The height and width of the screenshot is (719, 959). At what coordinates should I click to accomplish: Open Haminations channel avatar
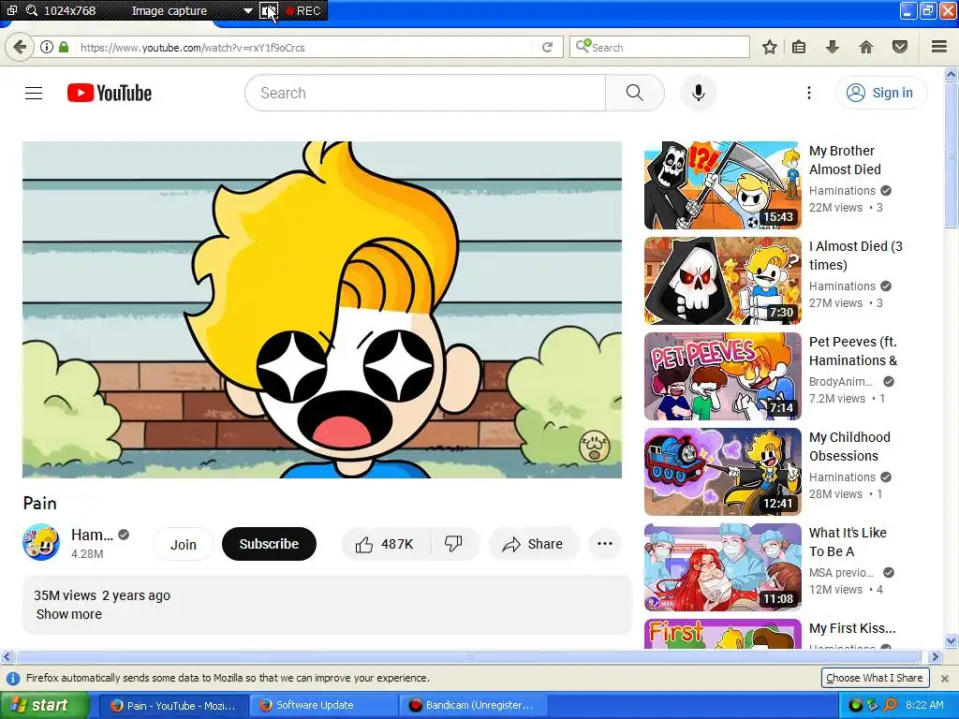41,542
